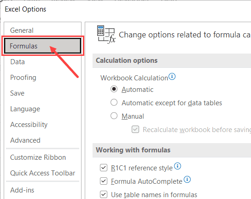Screen dimensions: 251x199
Task: Toggle Formula AutoComplete checkbox
Action: pyautogui.click(x=104, y=181)
